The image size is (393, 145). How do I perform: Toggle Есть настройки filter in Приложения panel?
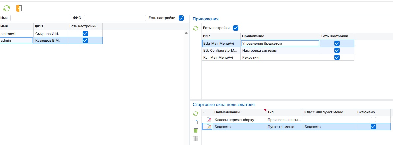click(x=235, y=28)
